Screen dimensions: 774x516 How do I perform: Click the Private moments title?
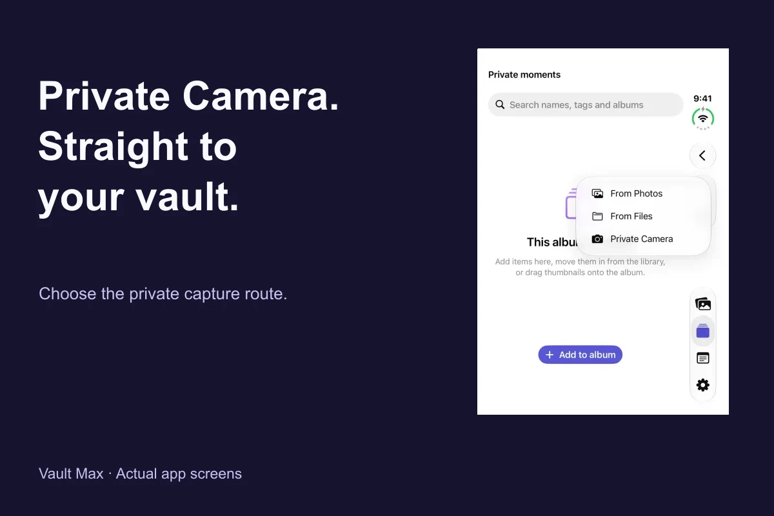524,75
